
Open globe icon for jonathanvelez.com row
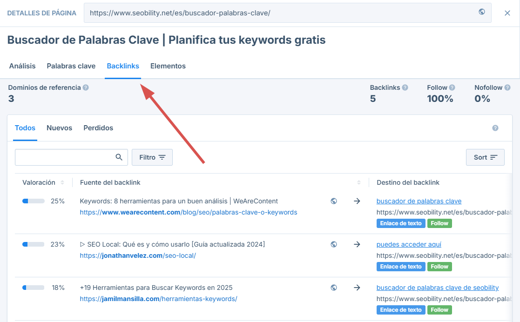pos(334,244)
